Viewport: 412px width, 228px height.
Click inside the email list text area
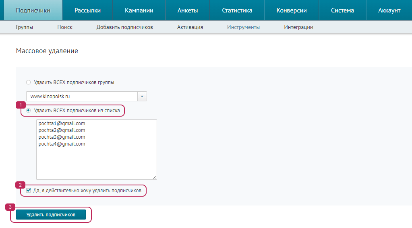[96, 161]
